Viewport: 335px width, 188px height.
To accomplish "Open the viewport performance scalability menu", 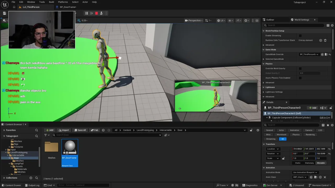I will (238, 20).
